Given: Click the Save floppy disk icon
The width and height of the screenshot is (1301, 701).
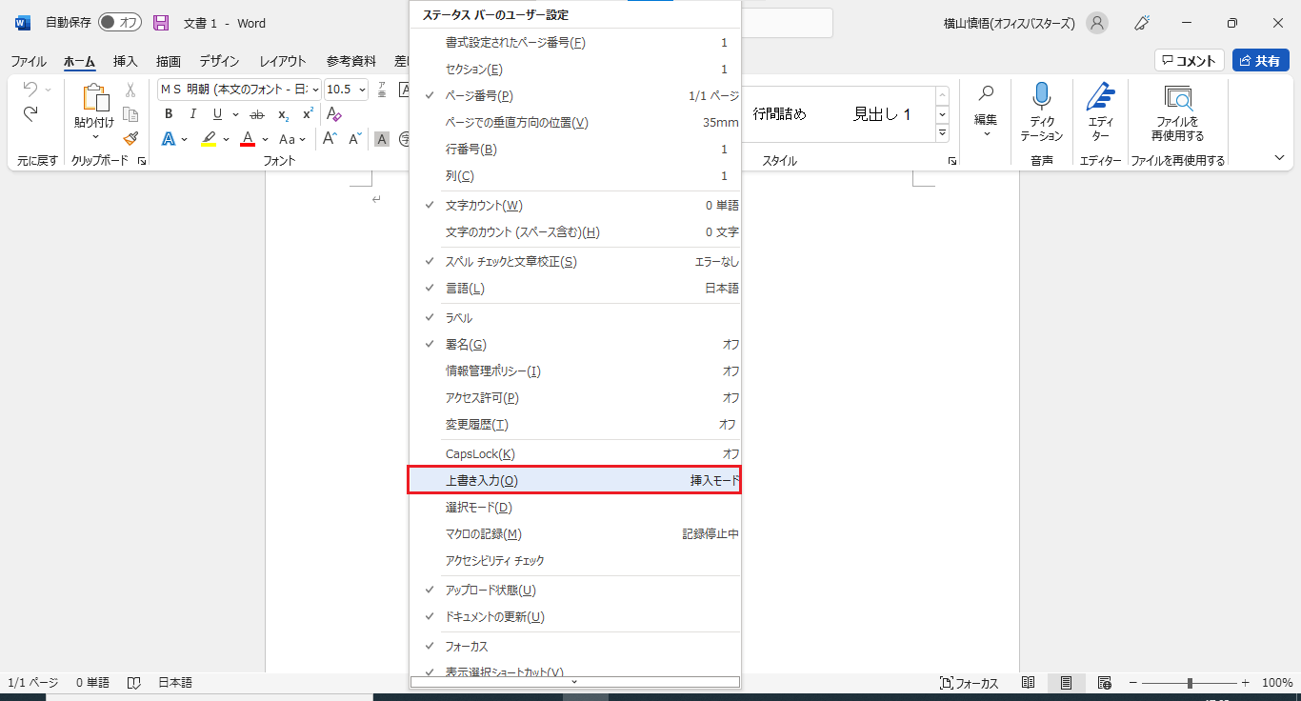Looking at the screenshot, I should (161, 23).
